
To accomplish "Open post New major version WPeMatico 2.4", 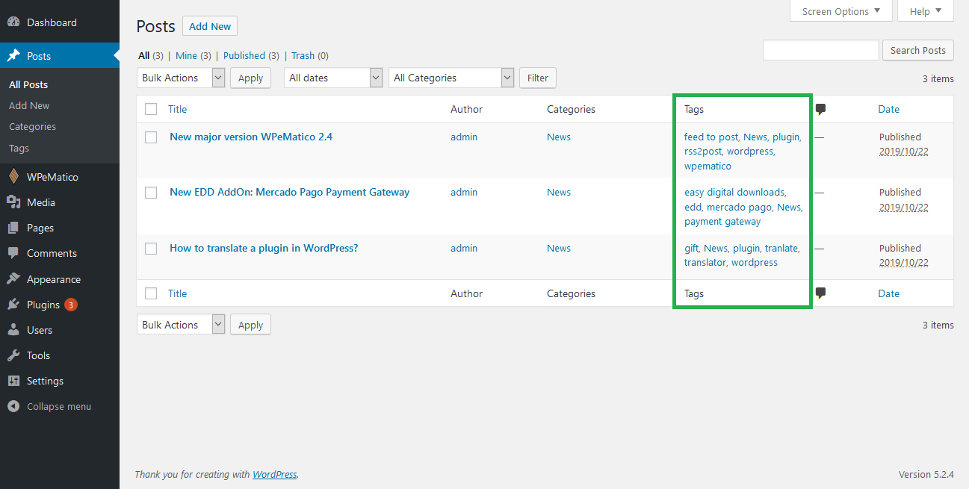I will pos(251,137).
